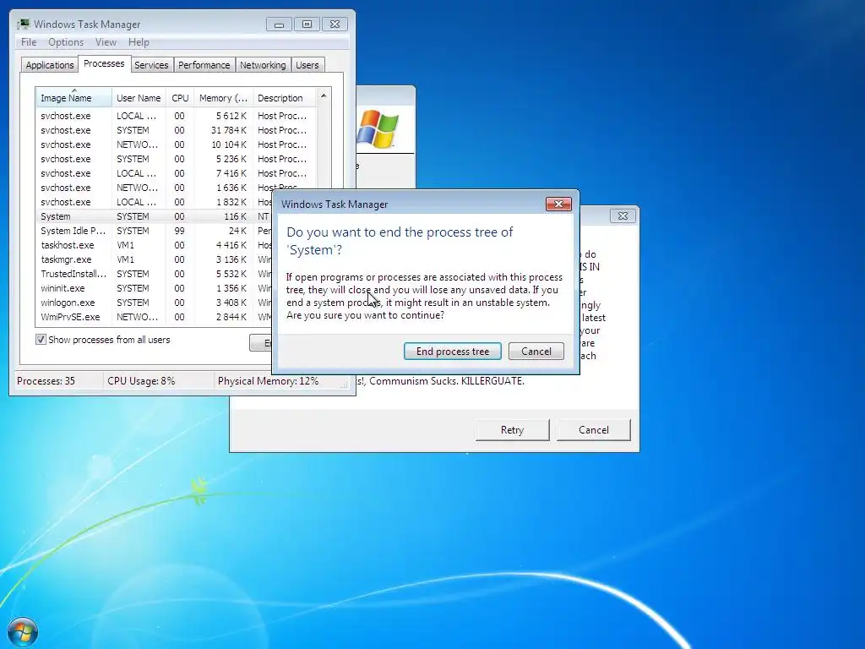Go to the Networking tab
The width and height of the screenshot is (865, 649).
[x=263, y=65]
